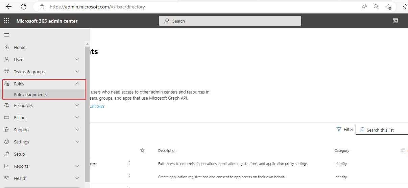Expand the Resources chevron
408x188 pixels.
tap(77, 105)
